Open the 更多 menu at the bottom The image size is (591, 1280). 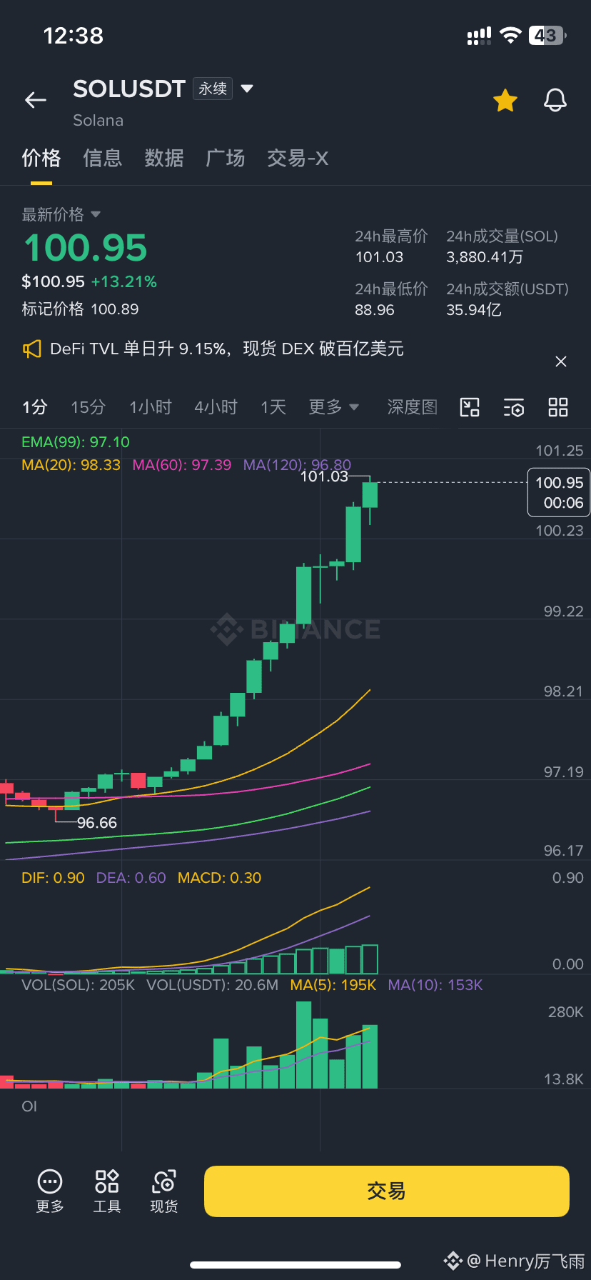[50, 1191]
